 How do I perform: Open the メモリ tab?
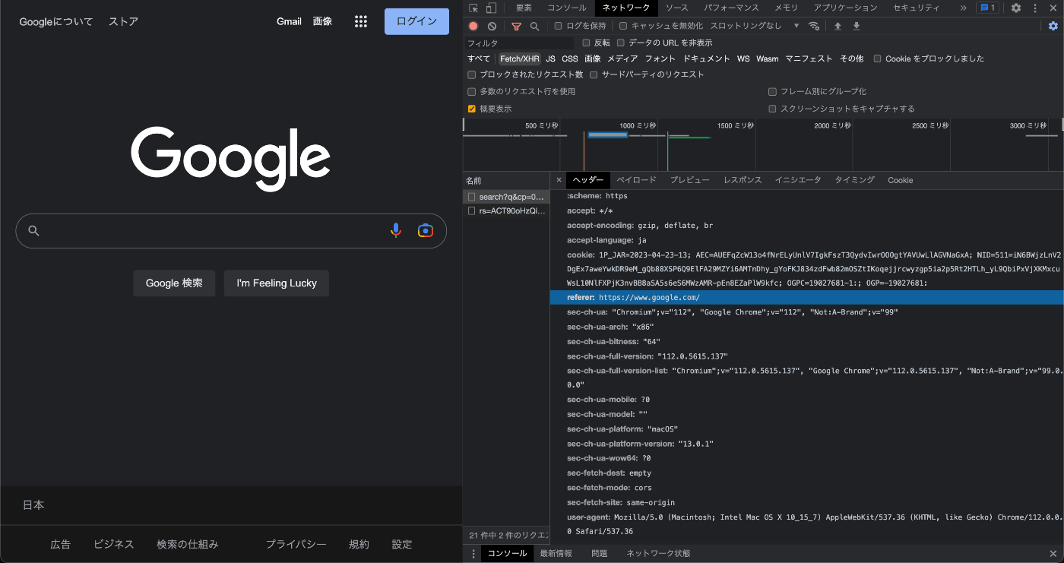click(787, 8)
